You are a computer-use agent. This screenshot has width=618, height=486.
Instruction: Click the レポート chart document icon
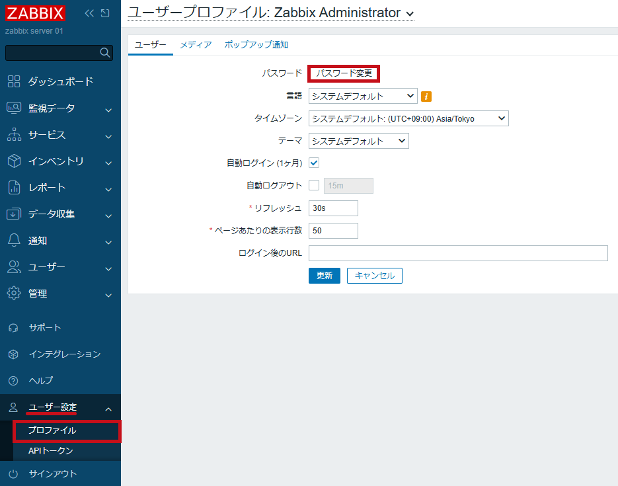[x=14, y=188]
